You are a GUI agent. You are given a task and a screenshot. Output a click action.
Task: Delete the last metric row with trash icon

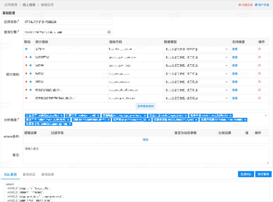pyautogui.click(x=259, y=98)
